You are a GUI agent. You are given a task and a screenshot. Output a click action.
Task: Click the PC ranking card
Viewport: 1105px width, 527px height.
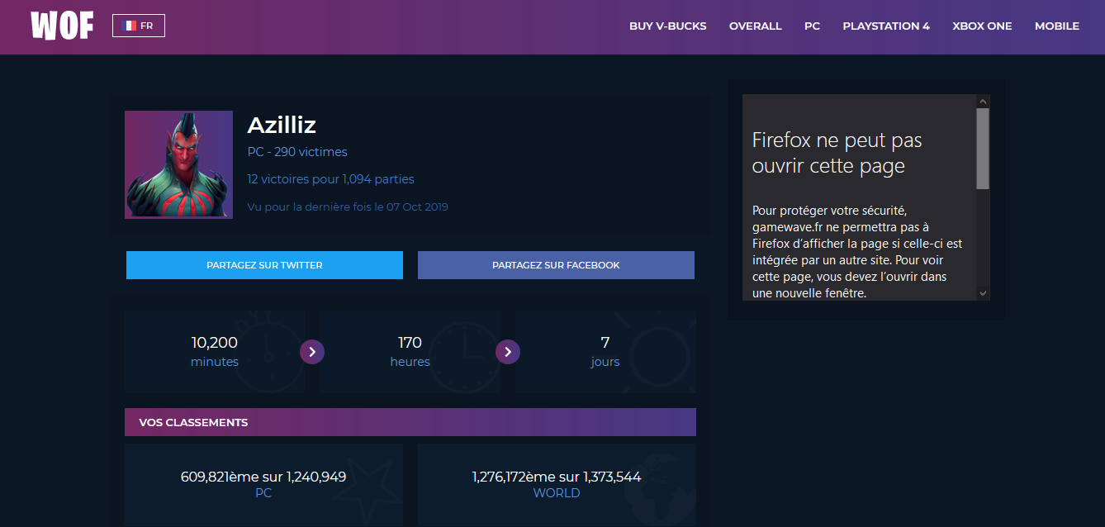(263, 484)
